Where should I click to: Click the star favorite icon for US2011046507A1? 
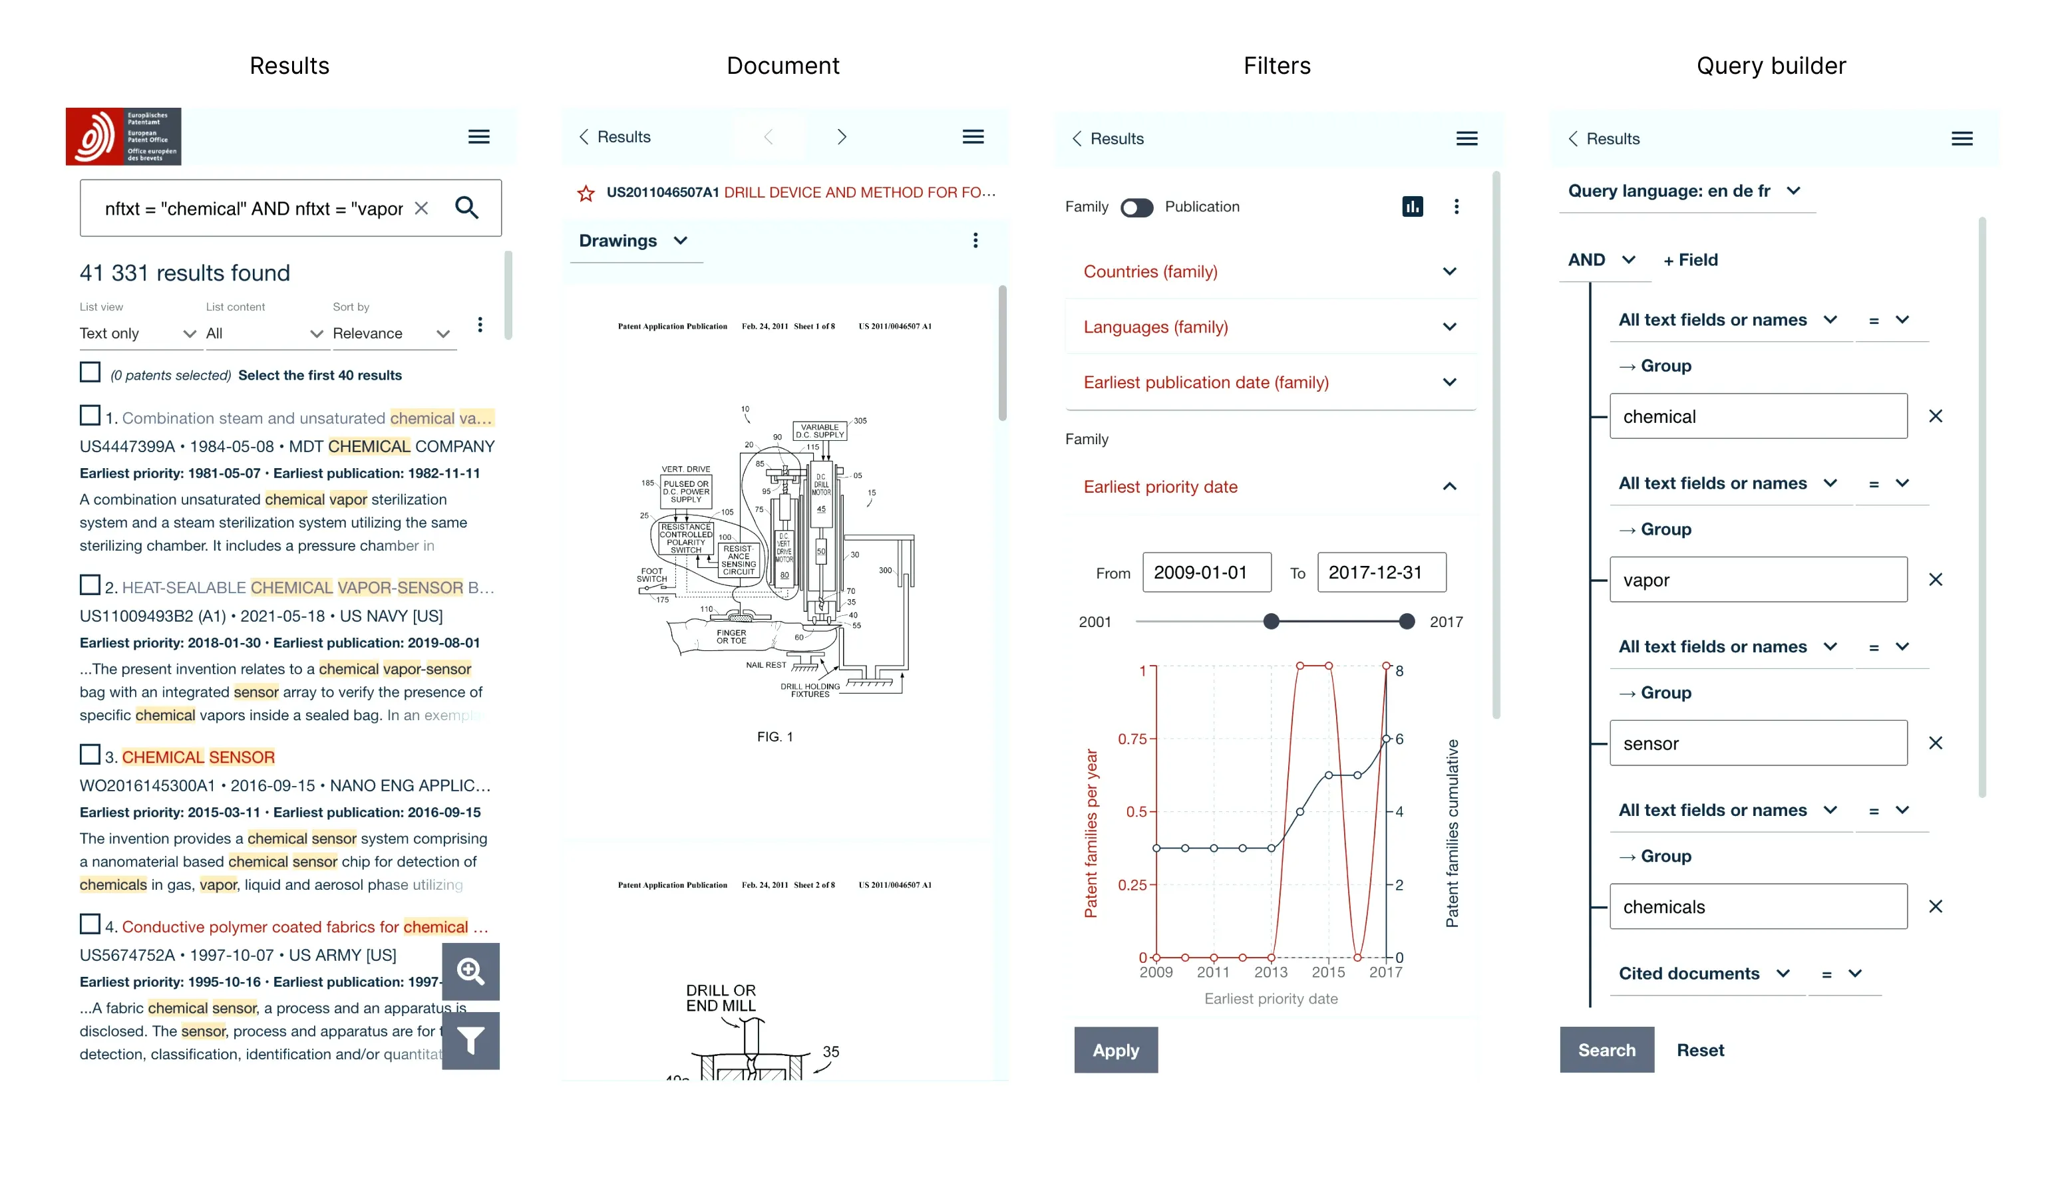click(x=586, y=194)
